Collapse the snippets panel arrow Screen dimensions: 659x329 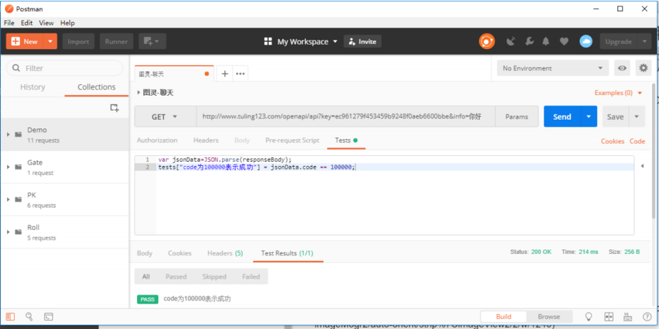642,167
